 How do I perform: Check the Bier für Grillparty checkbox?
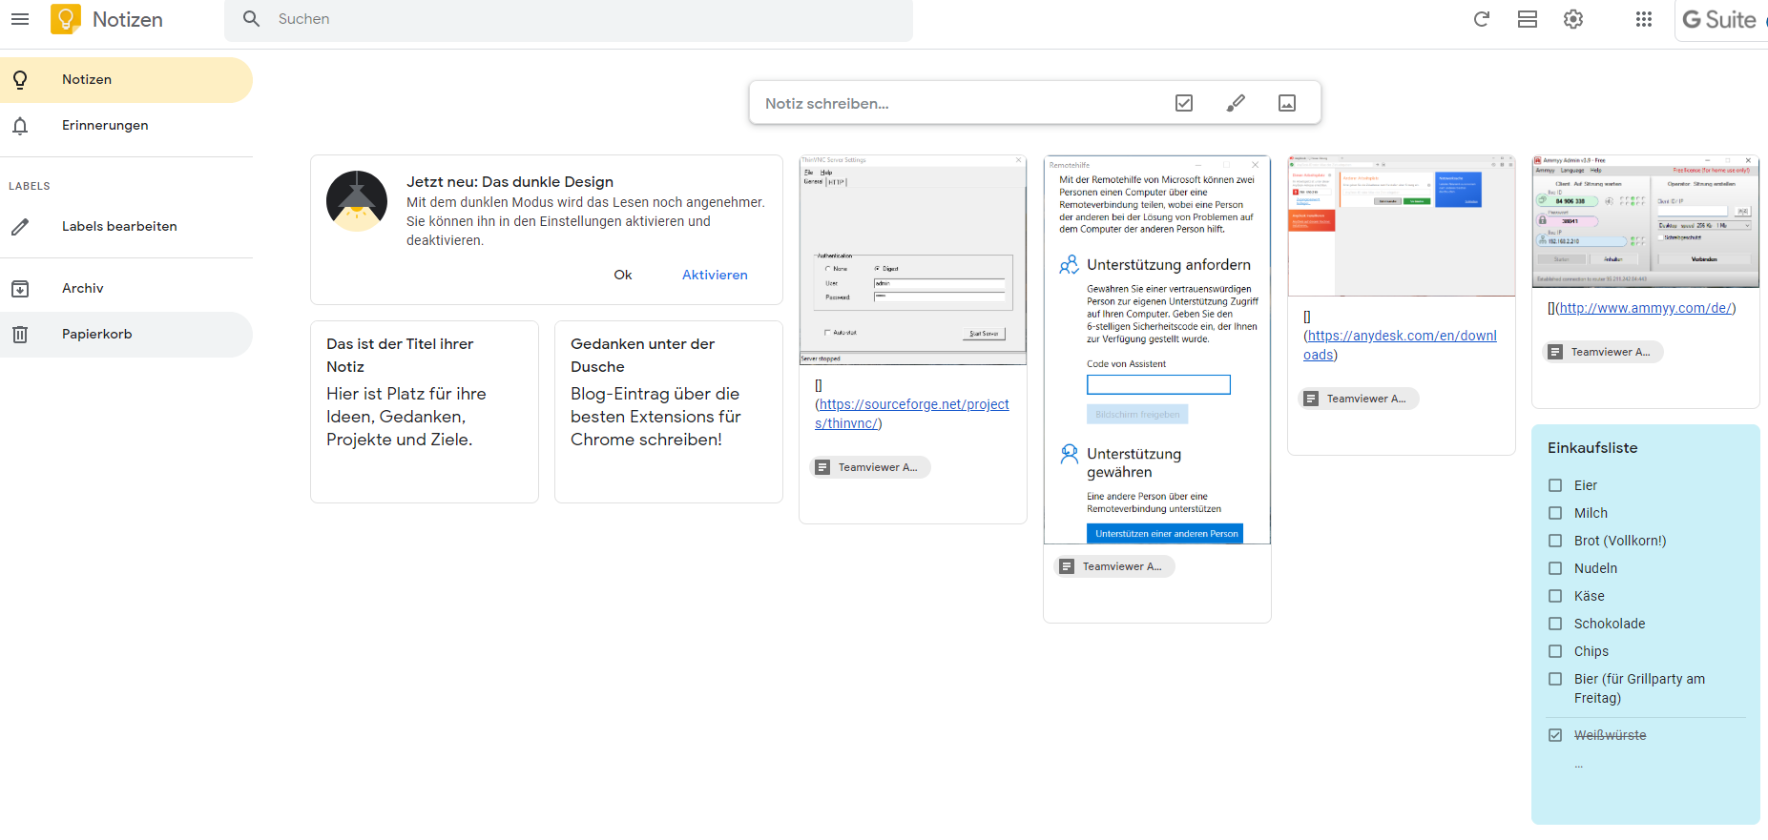tap(1555, 679)
